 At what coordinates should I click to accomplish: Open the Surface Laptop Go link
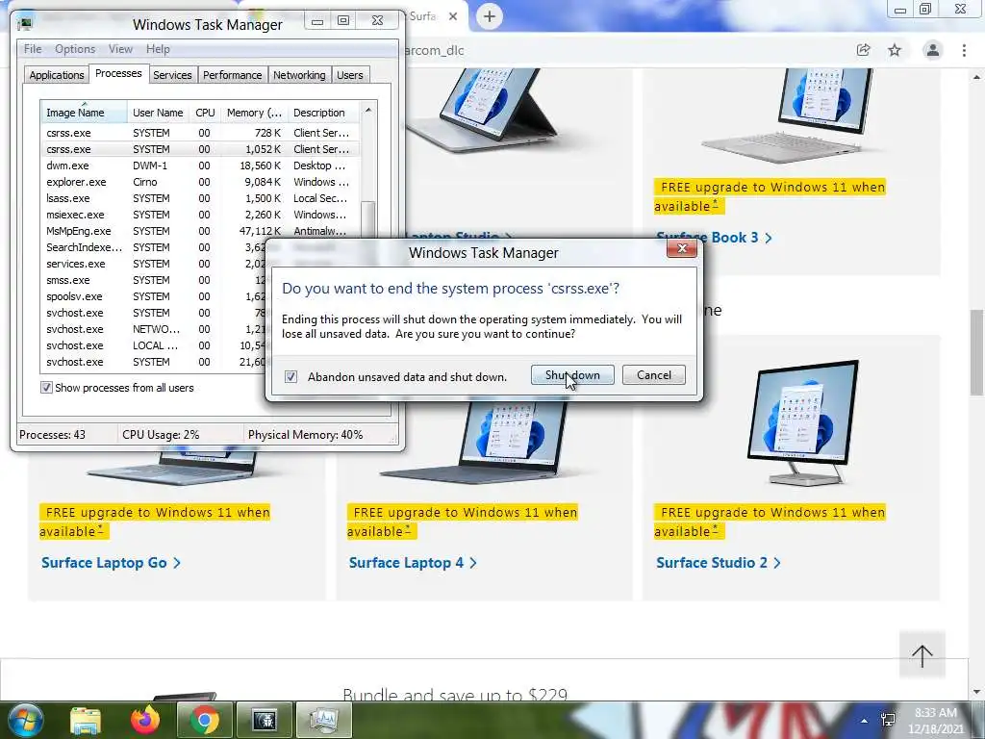111,562
